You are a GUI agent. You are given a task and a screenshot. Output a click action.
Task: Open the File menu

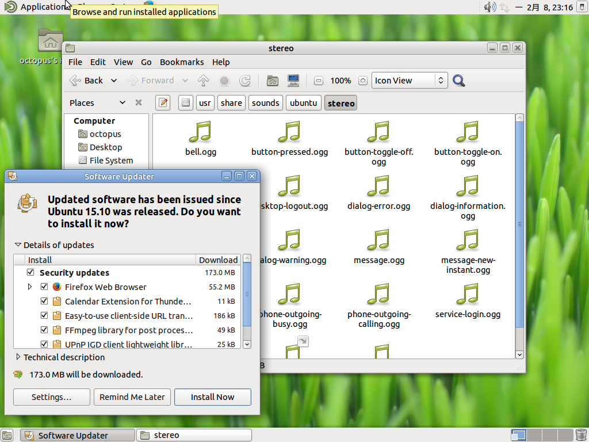pyautogui.click(x=75, y=62)
